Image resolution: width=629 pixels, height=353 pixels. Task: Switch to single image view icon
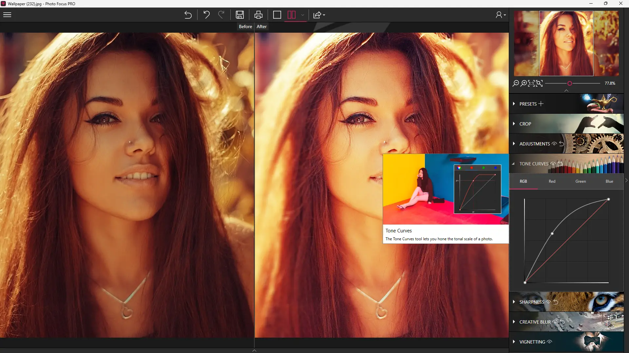click(x=277, y=15)
